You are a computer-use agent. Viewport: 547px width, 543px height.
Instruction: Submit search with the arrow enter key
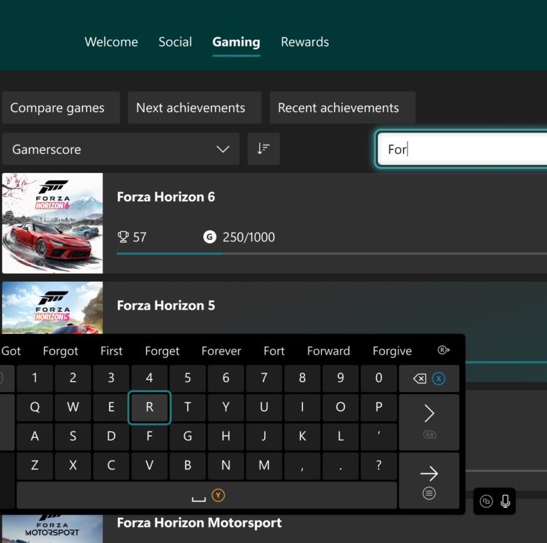[429, 481]
